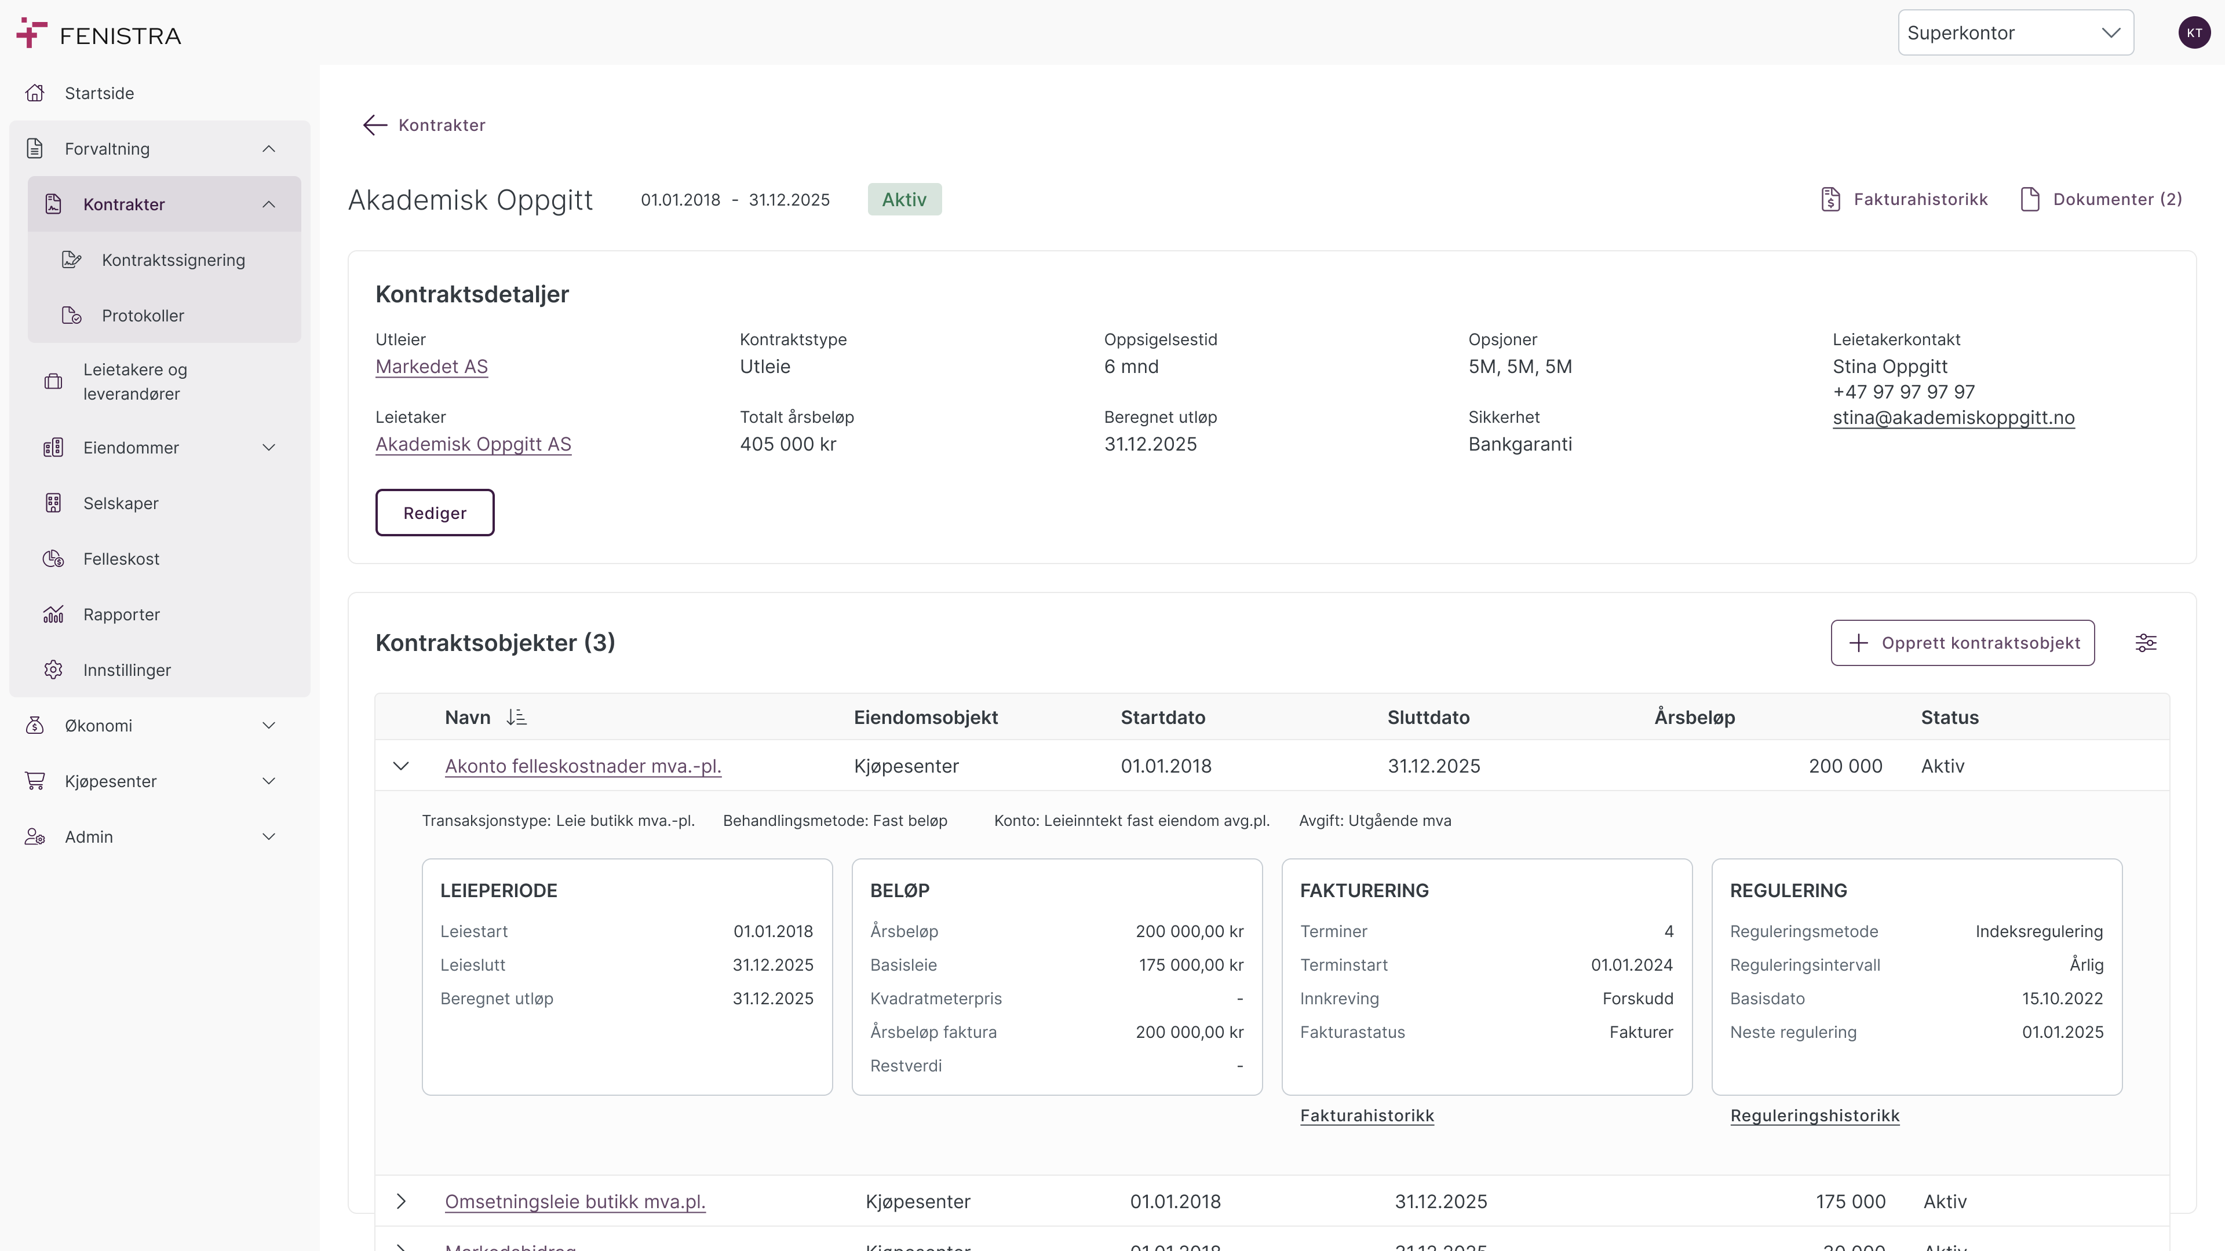Click the Forvaltning document icon
2225x1251 pixels.
(35, 148)
